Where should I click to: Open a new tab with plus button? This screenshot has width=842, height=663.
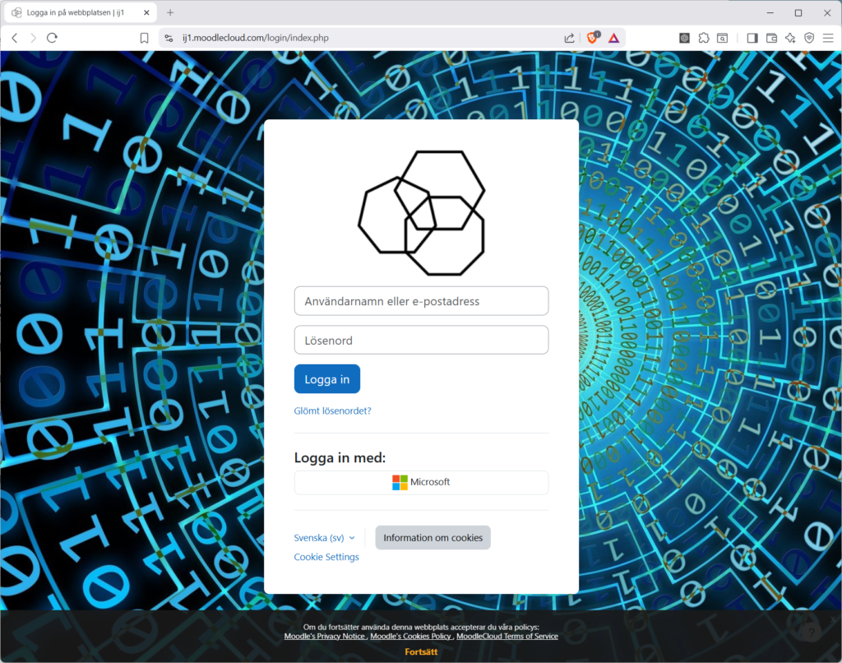(170, 12)
